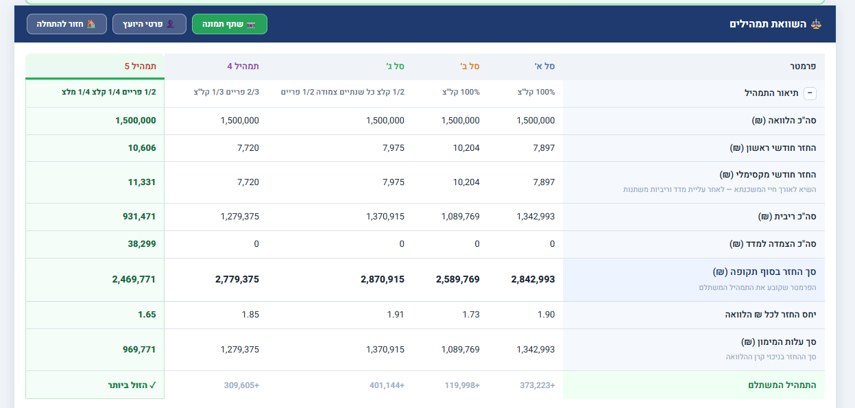Click the scales icon beside השוואת תמהילים
The image size is (855, 408).
click(816, 24)
